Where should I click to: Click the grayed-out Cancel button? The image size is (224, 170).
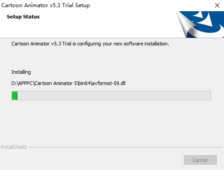200,160
